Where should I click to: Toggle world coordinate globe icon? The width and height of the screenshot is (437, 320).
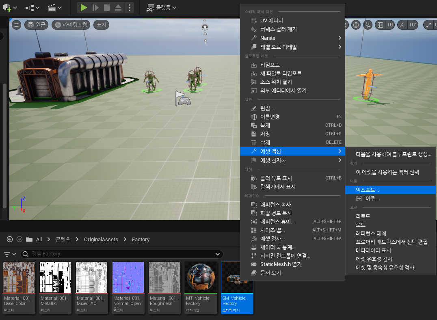point(356,25)
